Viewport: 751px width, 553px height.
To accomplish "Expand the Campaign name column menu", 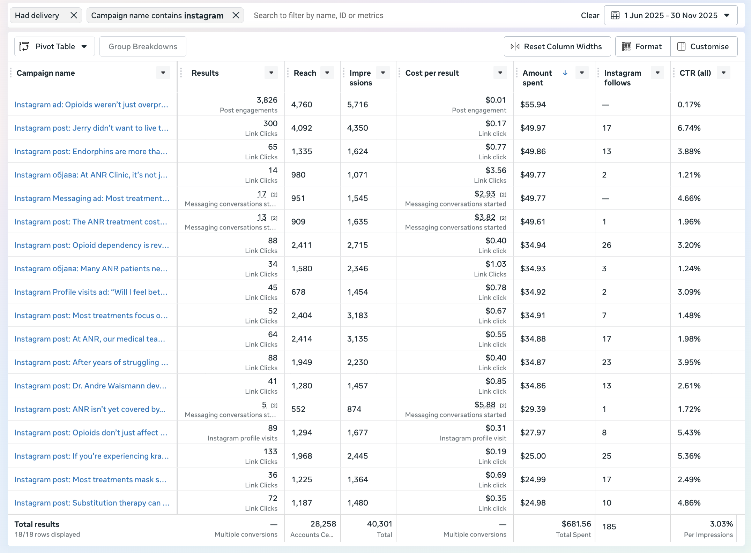I will click(163, 73).
